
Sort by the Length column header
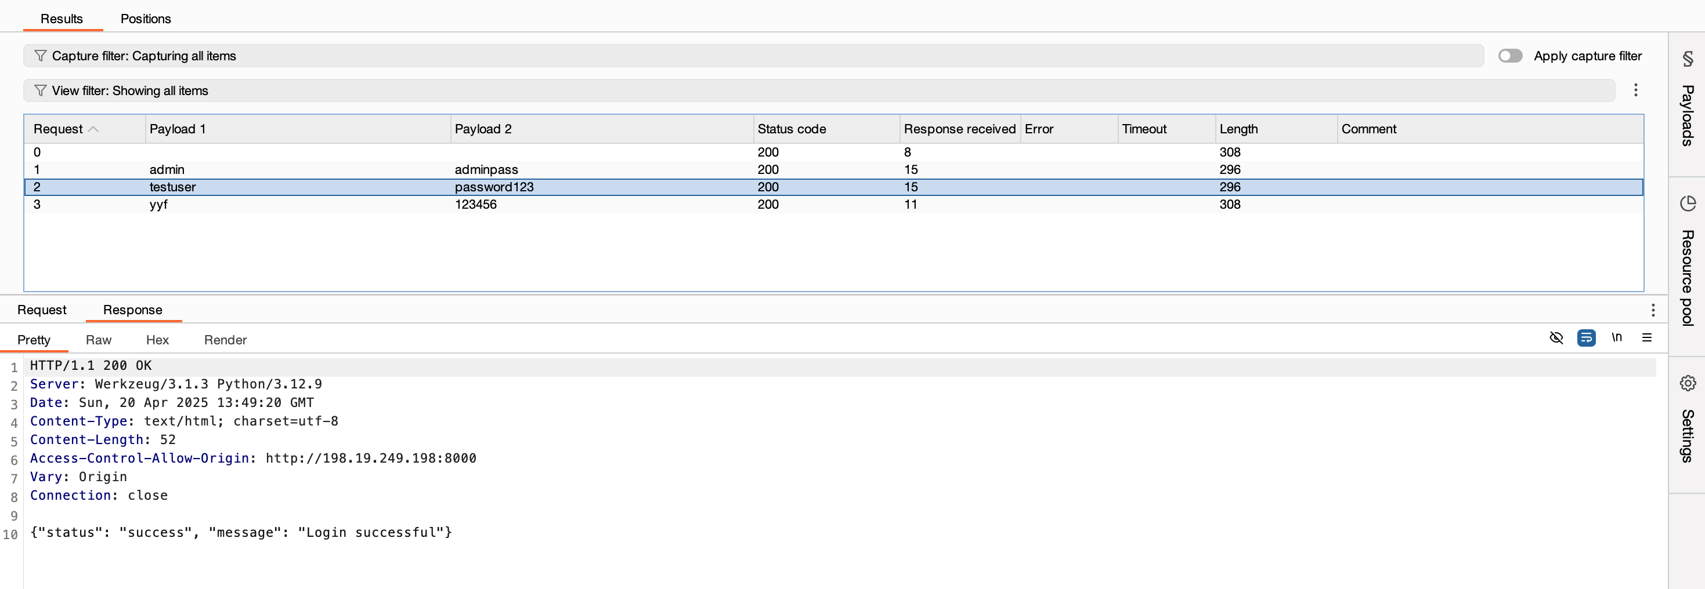tap(1276, 129)
